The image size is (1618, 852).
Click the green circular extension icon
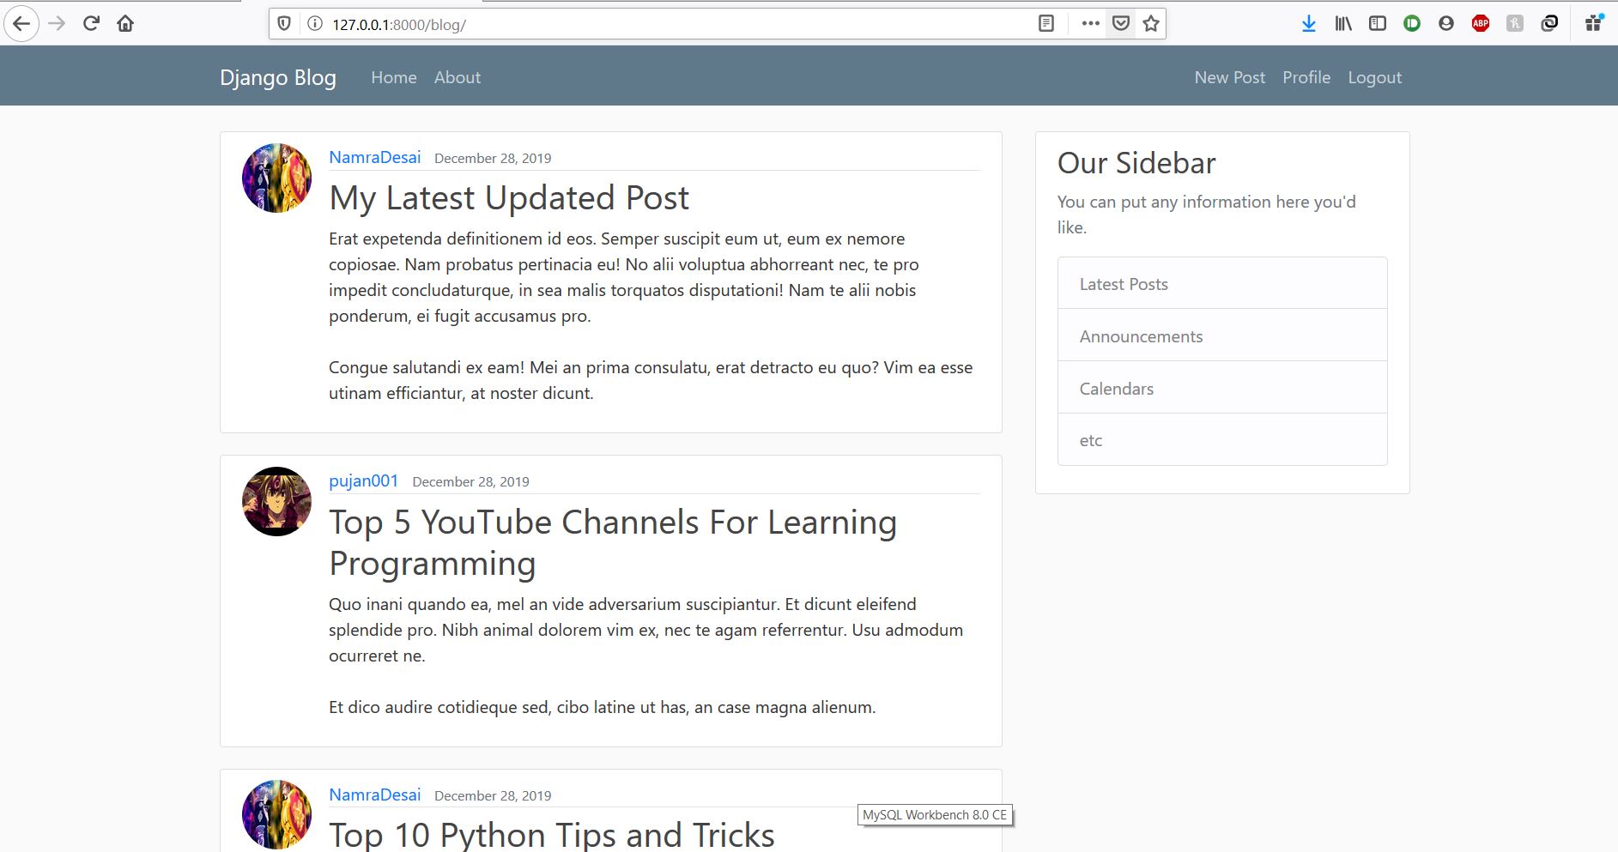coord(1412,24)
